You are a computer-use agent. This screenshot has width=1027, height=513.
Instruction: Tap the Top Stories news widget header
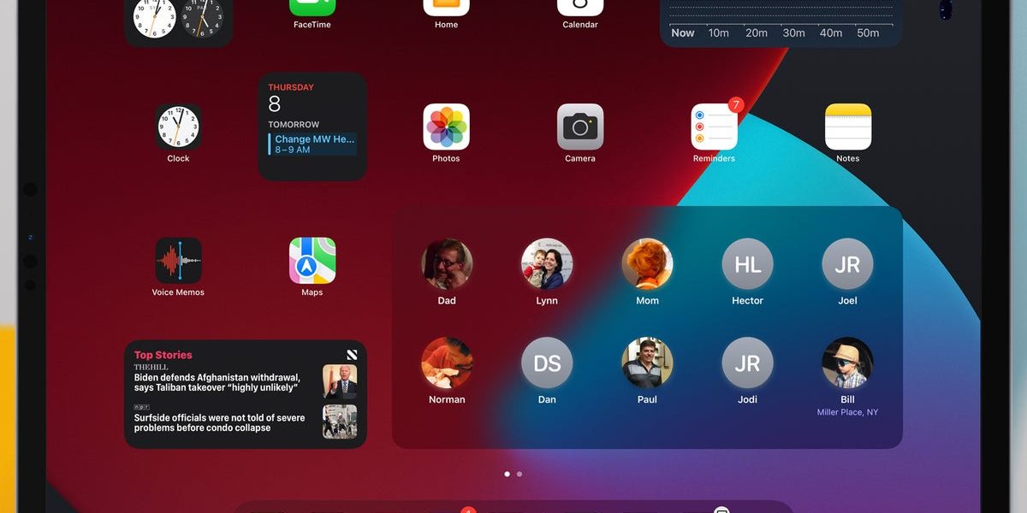pyautogui.click(x=163, y=354)
